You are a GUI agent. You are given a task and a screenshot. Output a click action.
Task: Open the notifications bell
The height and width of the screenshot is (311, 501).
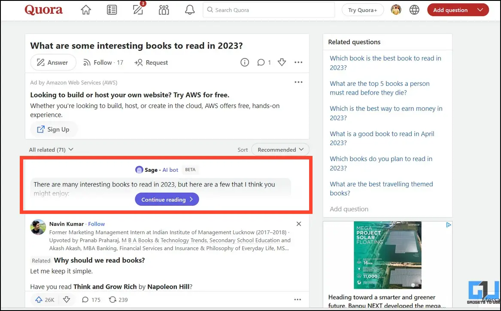(190, 10)
